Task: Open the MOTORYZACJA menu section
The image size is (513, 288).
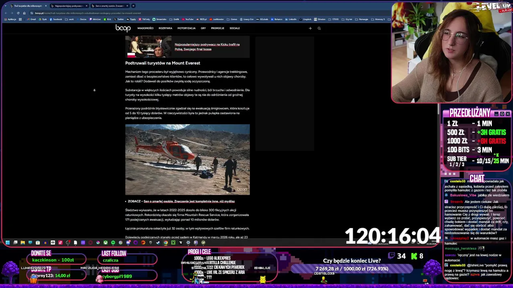Action: 186,28
